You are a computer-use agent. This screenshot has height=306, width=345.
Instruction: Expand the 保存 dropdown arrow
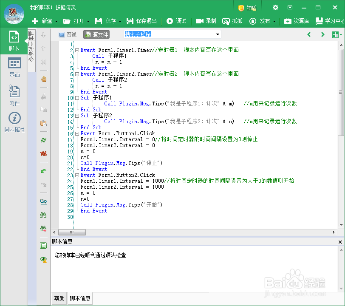[x=120, y=21]
